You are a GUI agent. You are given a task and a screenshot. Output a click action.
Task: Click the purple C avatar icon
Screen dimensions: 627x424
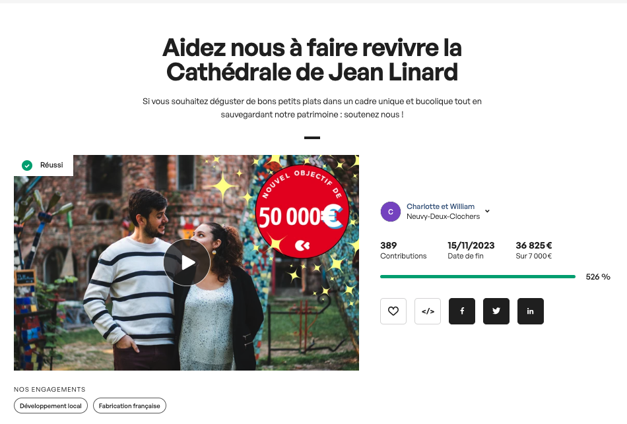pyautogui.click(x=391, y=212)
